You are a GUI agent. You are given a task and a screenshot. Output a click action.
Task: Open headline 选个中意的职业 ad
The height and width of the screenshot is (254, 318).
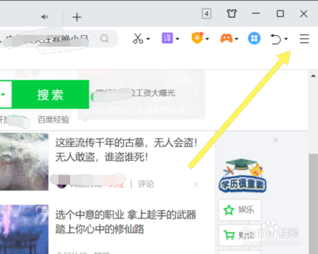coord(125,222)
